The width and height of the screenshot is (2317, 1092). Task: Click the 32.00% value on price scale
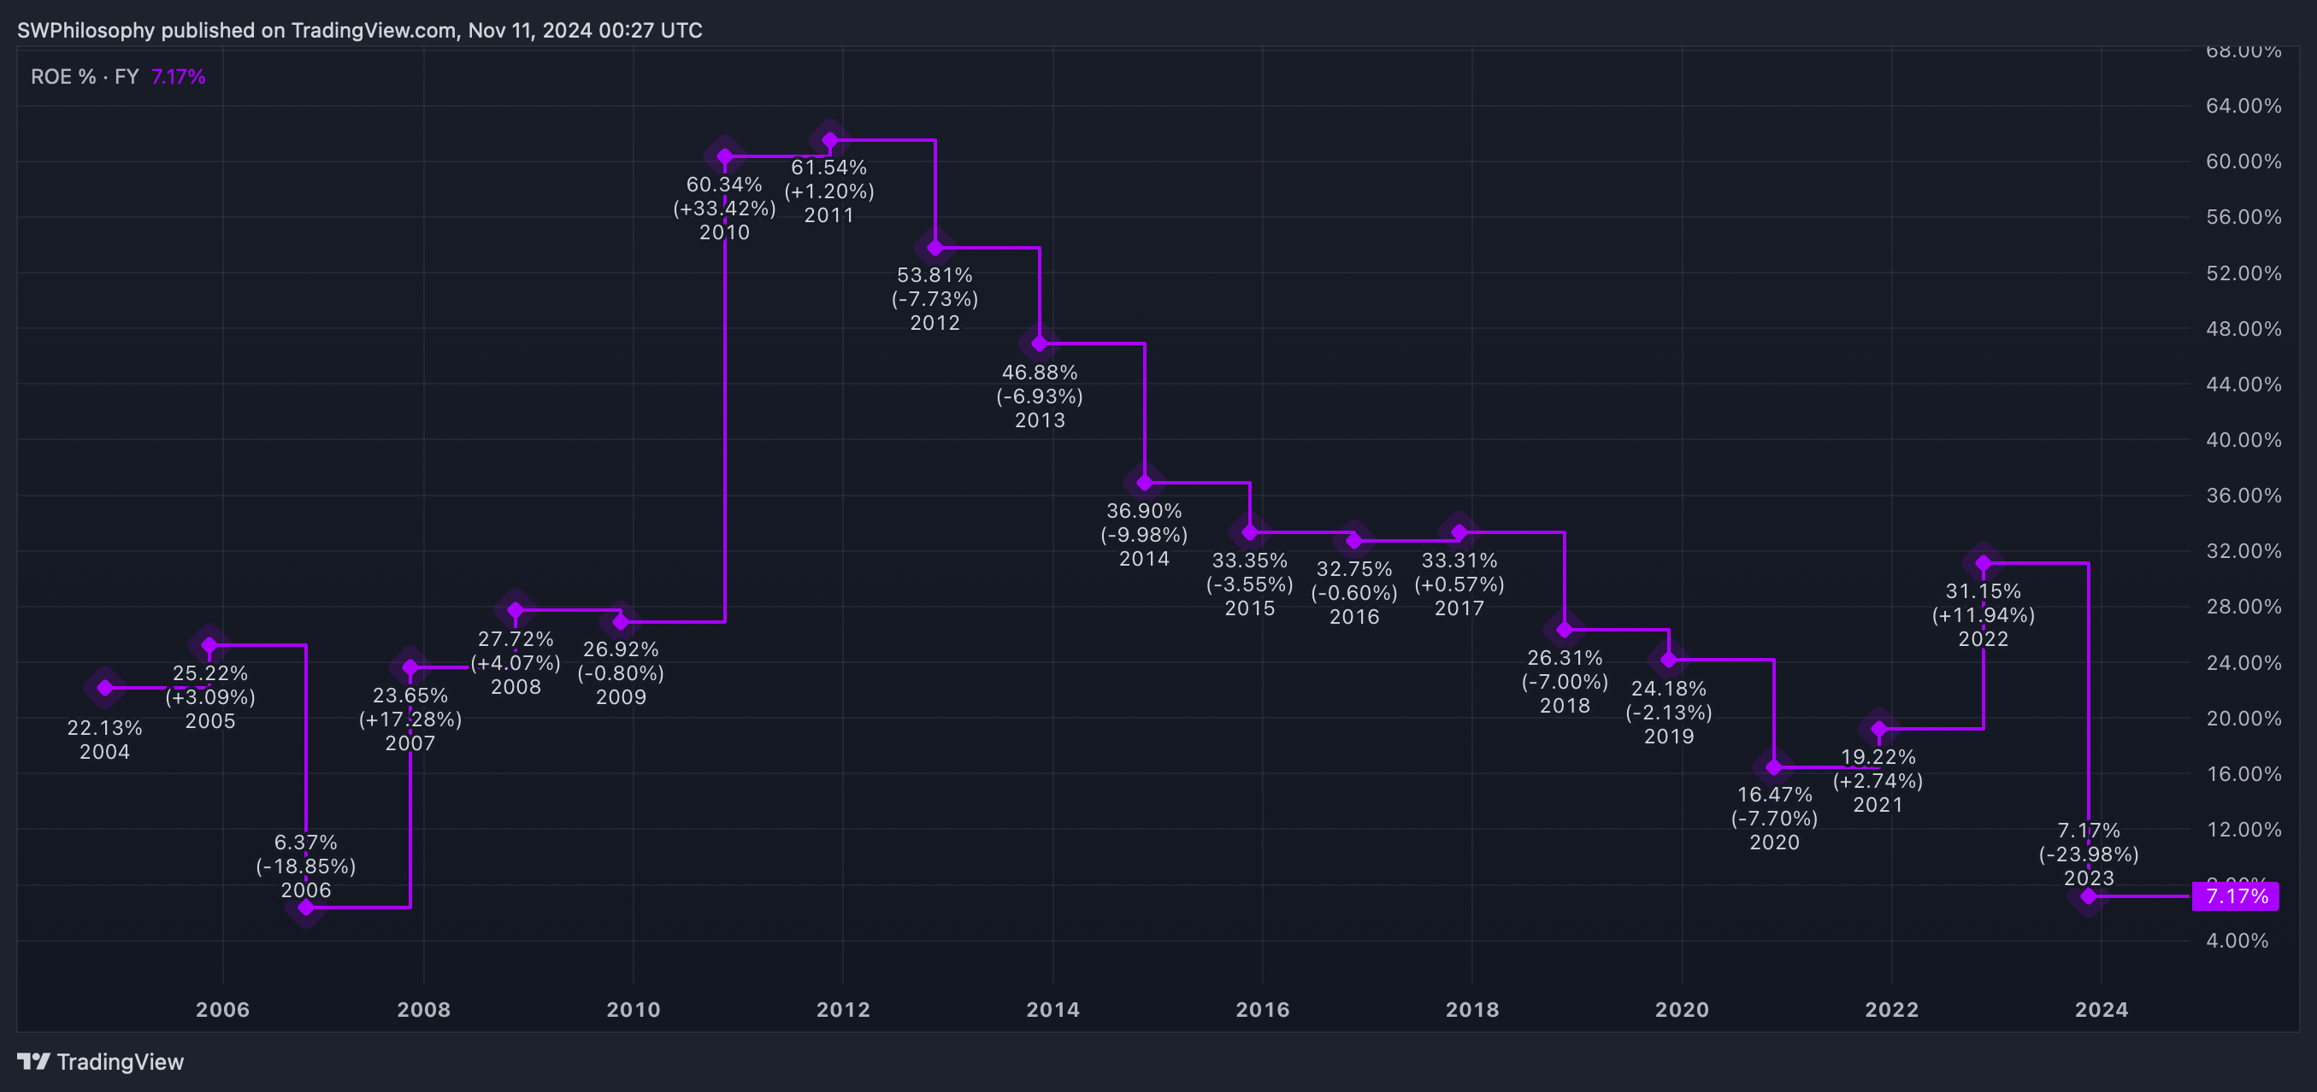(x=2243, y=551)
